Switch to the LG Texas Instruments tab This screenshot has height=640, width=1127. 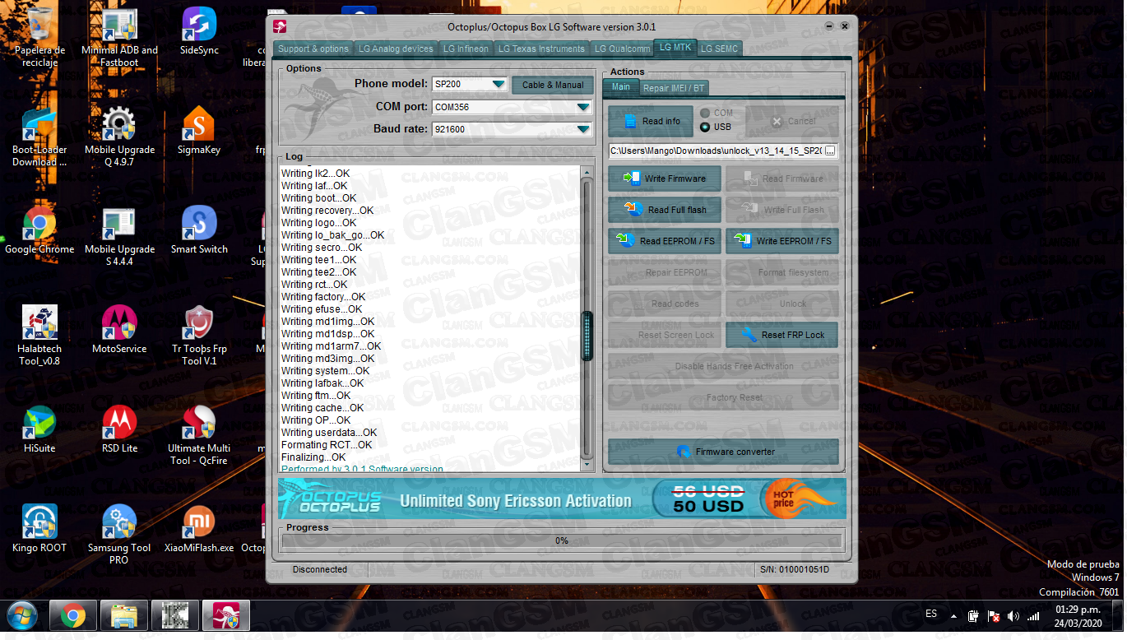point(541,49)
